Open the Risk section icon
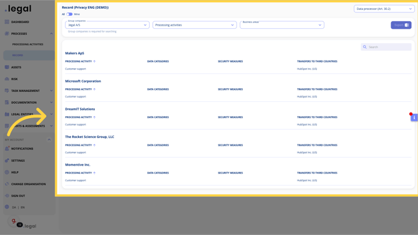Viewport: 418px width, 235px height. (7, 79)
